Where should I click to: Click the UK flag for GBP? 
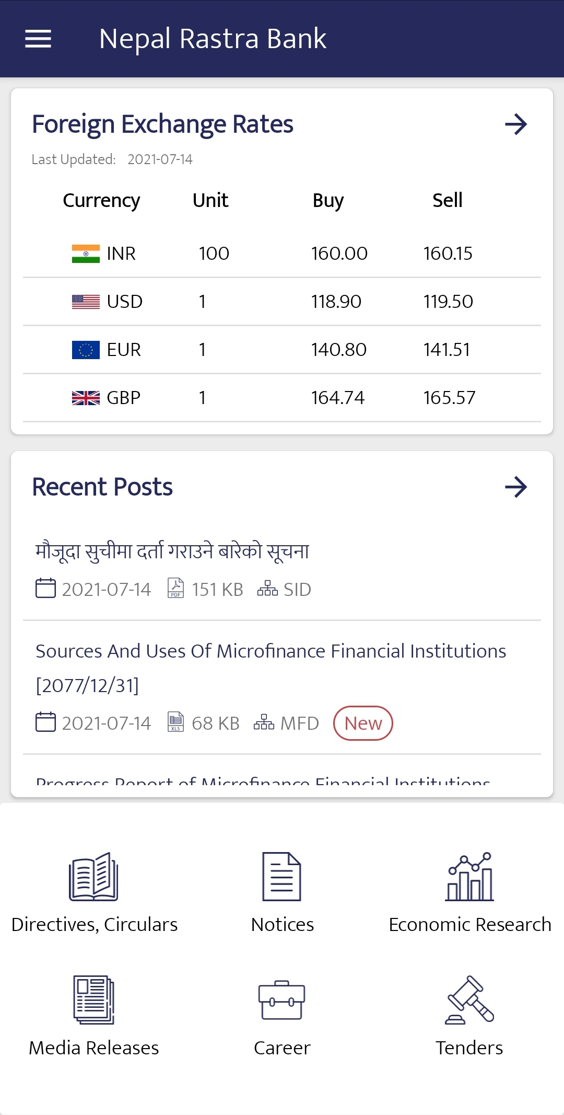pyautogui.click(x=86, y=398)
